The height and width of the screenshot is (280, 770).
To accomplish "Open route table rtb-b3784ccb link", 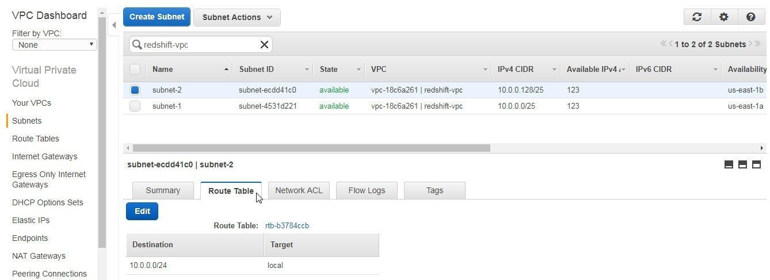I will [287, 225].
